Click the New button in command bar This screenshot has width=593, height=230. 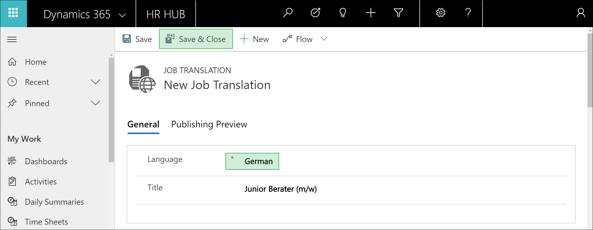click(254, 39)
